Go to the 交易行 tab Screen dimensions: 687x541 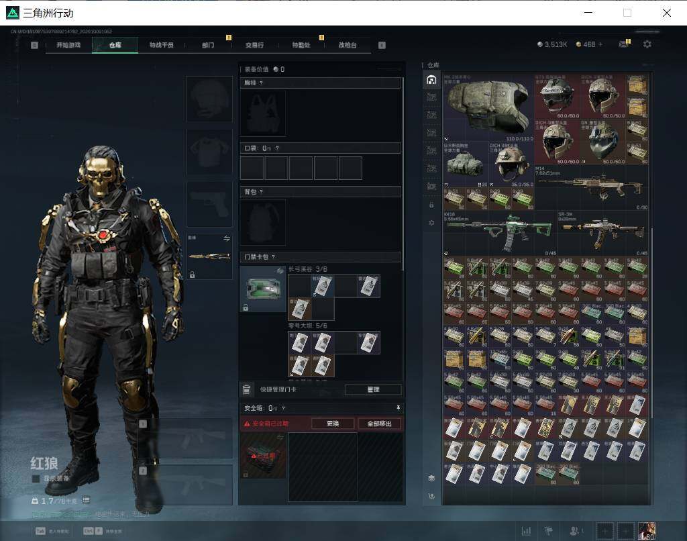(254, 45)
